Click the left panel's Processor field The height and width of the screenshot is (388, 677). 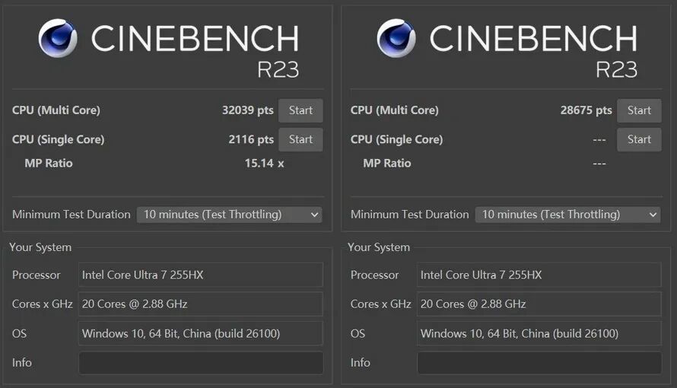(201, 275)
